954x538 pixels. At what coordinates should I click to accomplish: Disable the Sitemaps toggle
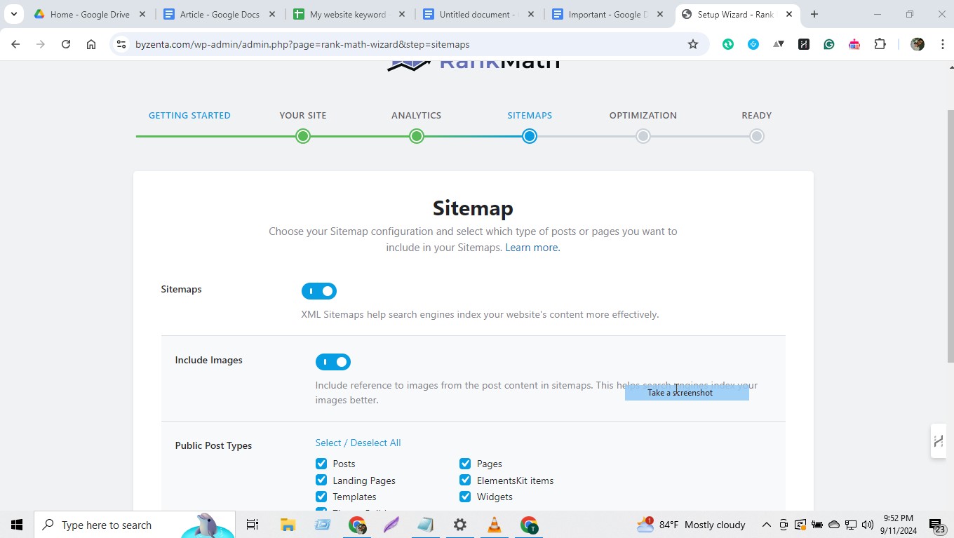click(x=319, y=291)
